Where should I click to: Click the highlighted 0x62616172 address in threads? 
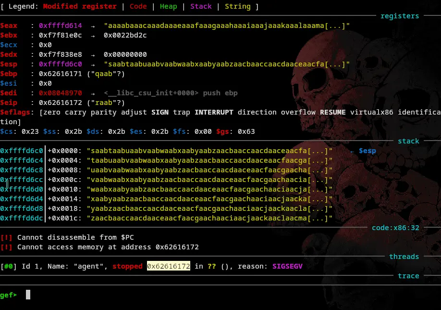pos(168,266)
